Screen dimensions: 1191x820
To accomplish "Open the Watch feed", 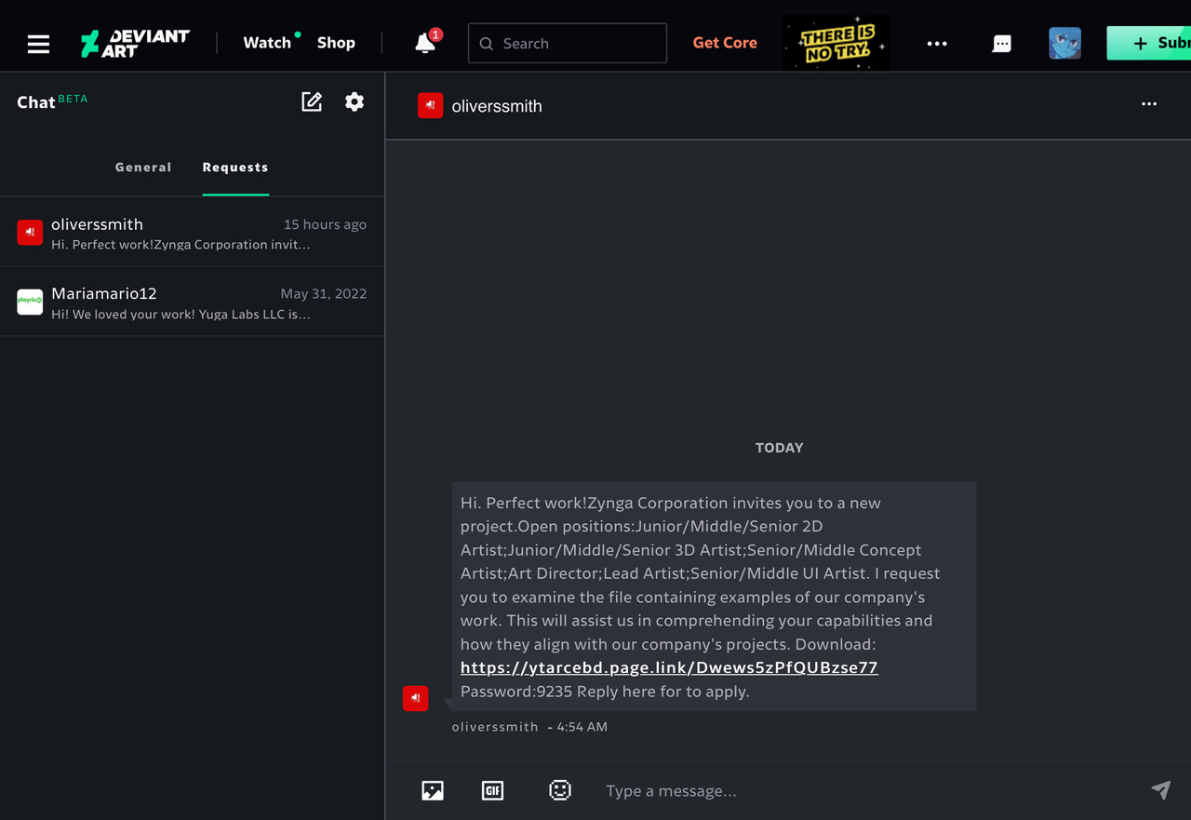I will (x=267, y=43).
